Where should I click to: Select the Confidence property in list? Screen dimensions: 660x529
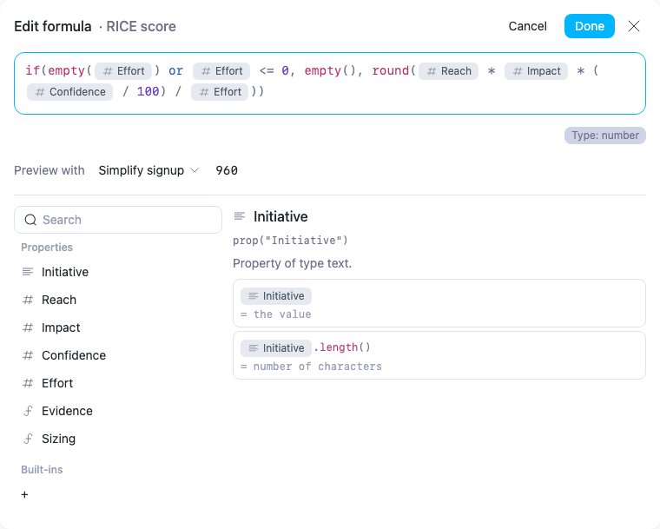(118, 355)
